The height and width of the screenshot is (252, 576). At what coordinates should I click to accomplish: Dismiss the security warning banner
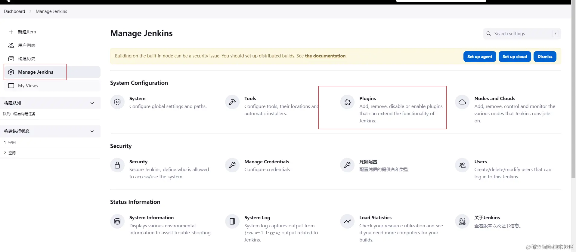coord(545,57)
